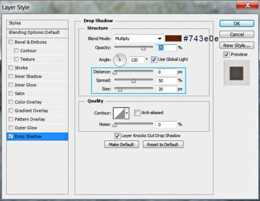Enable the Anti-aliased checkbox
This screenshot has width=260, height=201.
coord(137,113)
